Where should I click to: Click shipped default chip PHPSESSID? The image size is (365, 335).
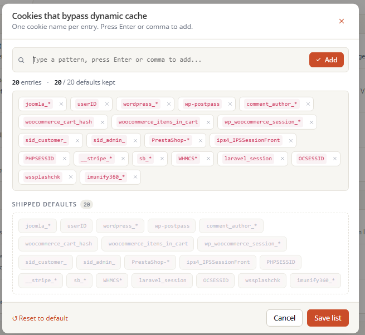coord(281,262)
